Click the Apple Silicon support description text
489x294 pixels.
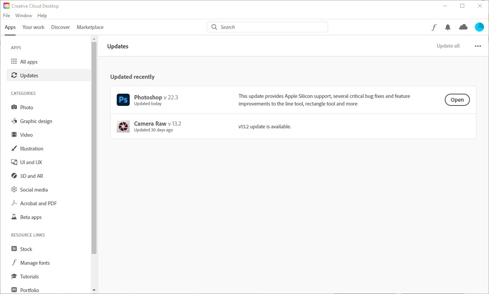point(324,100)
